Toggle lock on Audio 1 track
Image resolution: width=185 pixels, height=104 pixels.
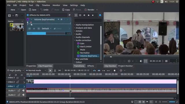[x=19, y=90]
